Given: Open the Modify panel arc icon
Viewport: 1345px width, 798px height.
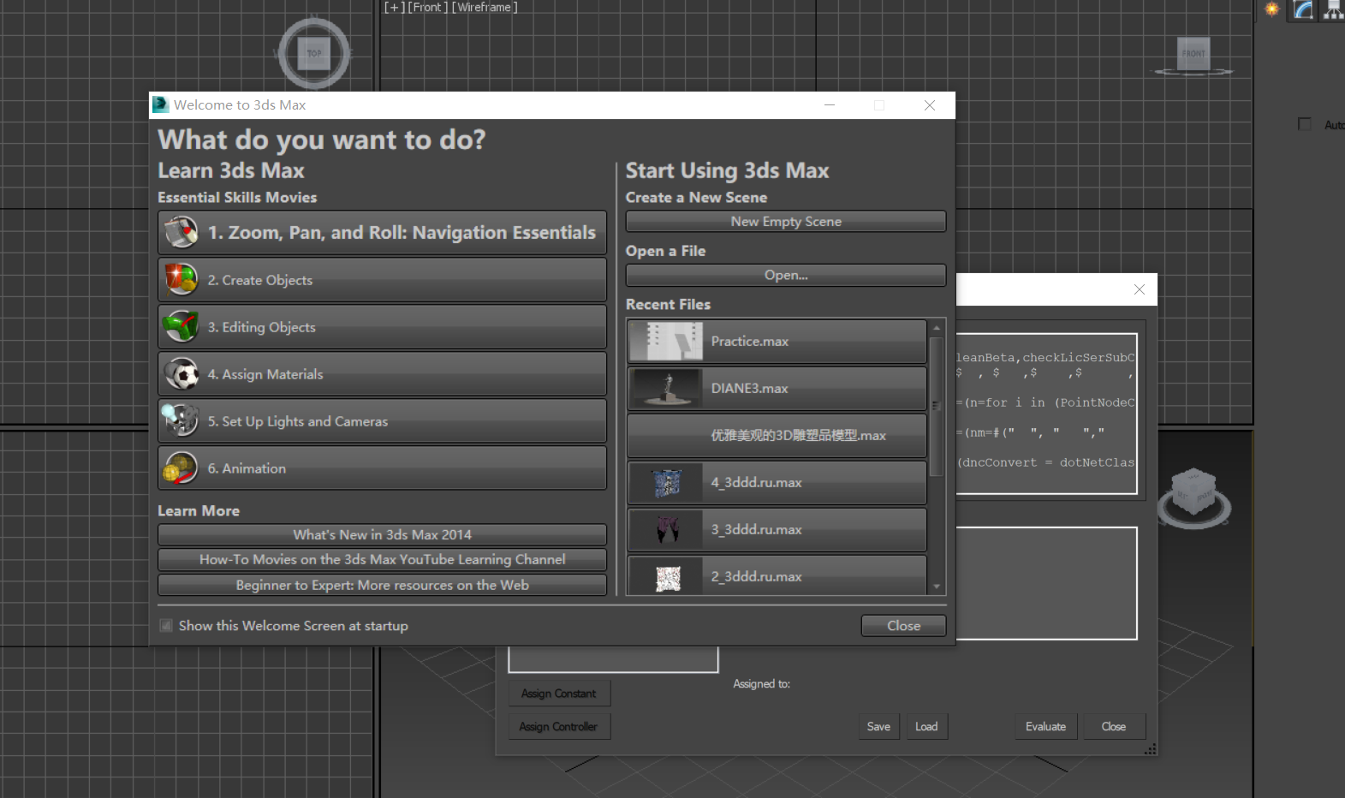Looking at the screenshot, I should click(1303, 9).
